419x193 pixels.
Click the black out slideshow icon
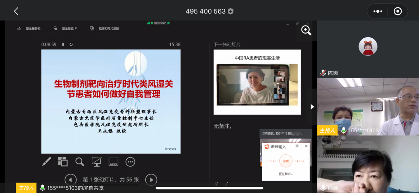tap(97, 162)
